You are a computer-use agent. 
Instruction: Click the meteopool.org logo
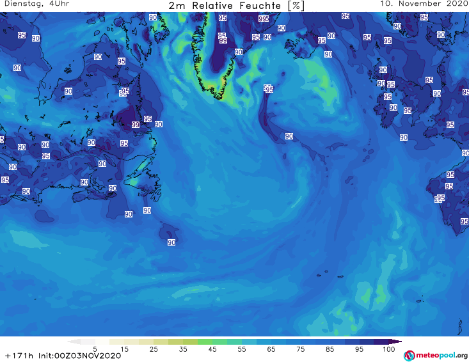[436, 356]
